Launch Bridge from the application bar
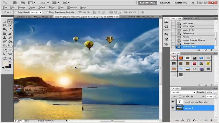The width and height of the screenshot is (219, 123). 15,3
